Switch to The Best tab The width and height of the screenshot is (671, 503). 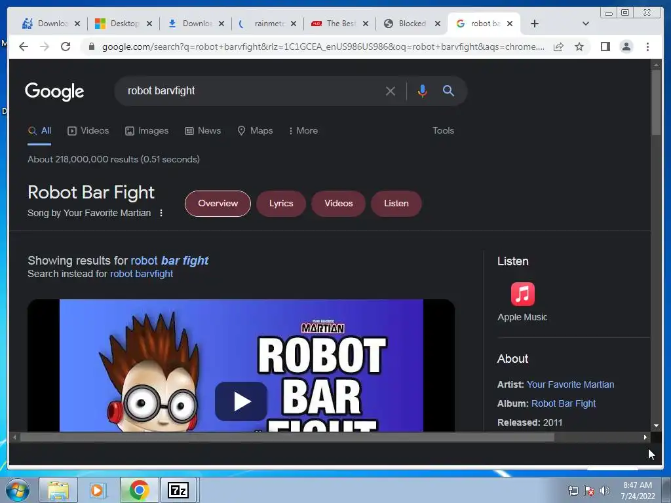(x=339, y=24)
